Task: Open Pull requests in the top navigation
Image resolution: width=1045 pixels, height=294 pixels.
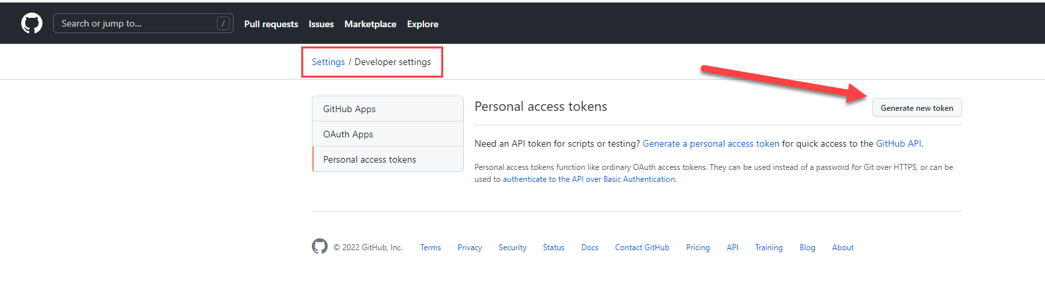Action: point(271,24)
